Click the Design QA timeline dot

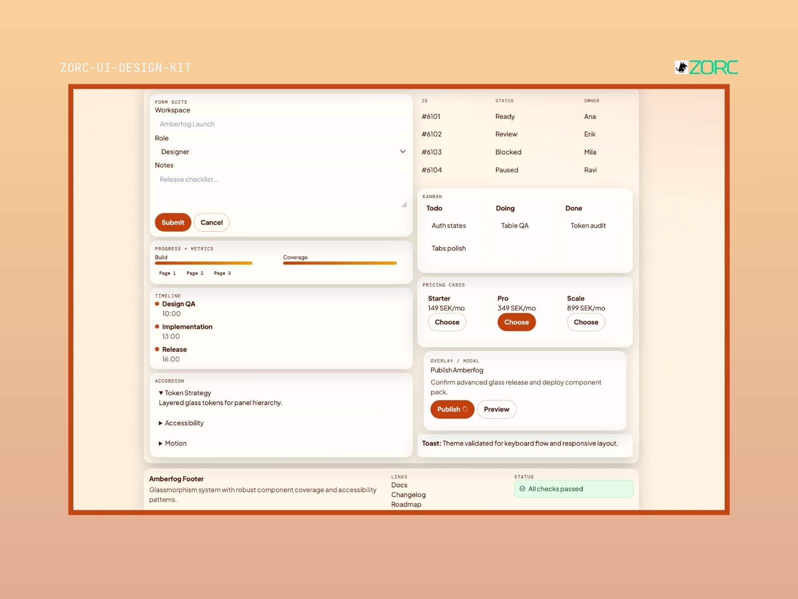tap(157, 303)
